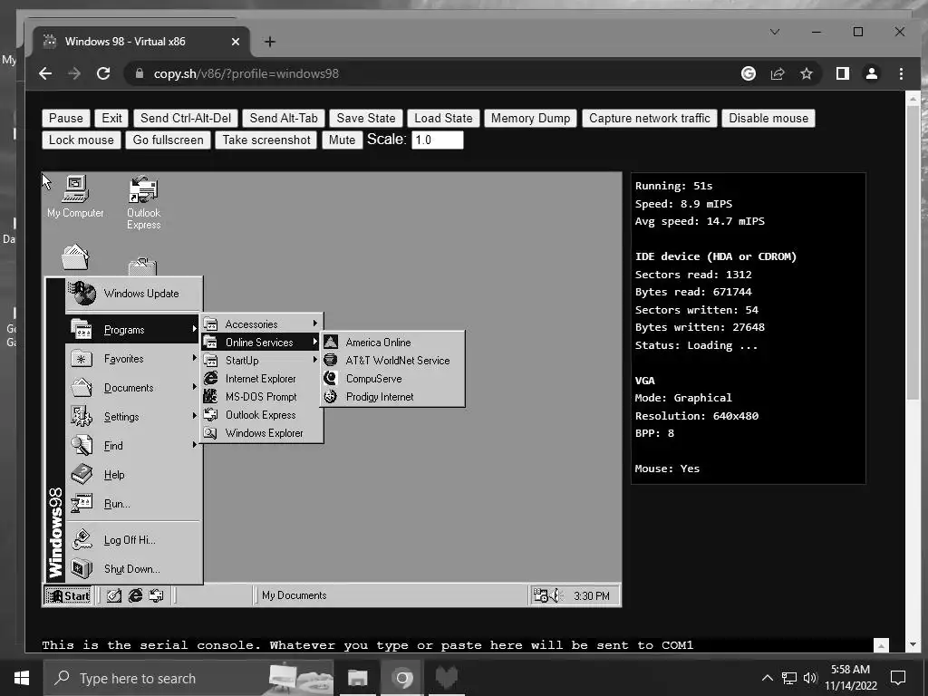Click Internet Explorer icon in Programs menu
The height and width of the screenshot is (696, 928).
click(210, 378)
